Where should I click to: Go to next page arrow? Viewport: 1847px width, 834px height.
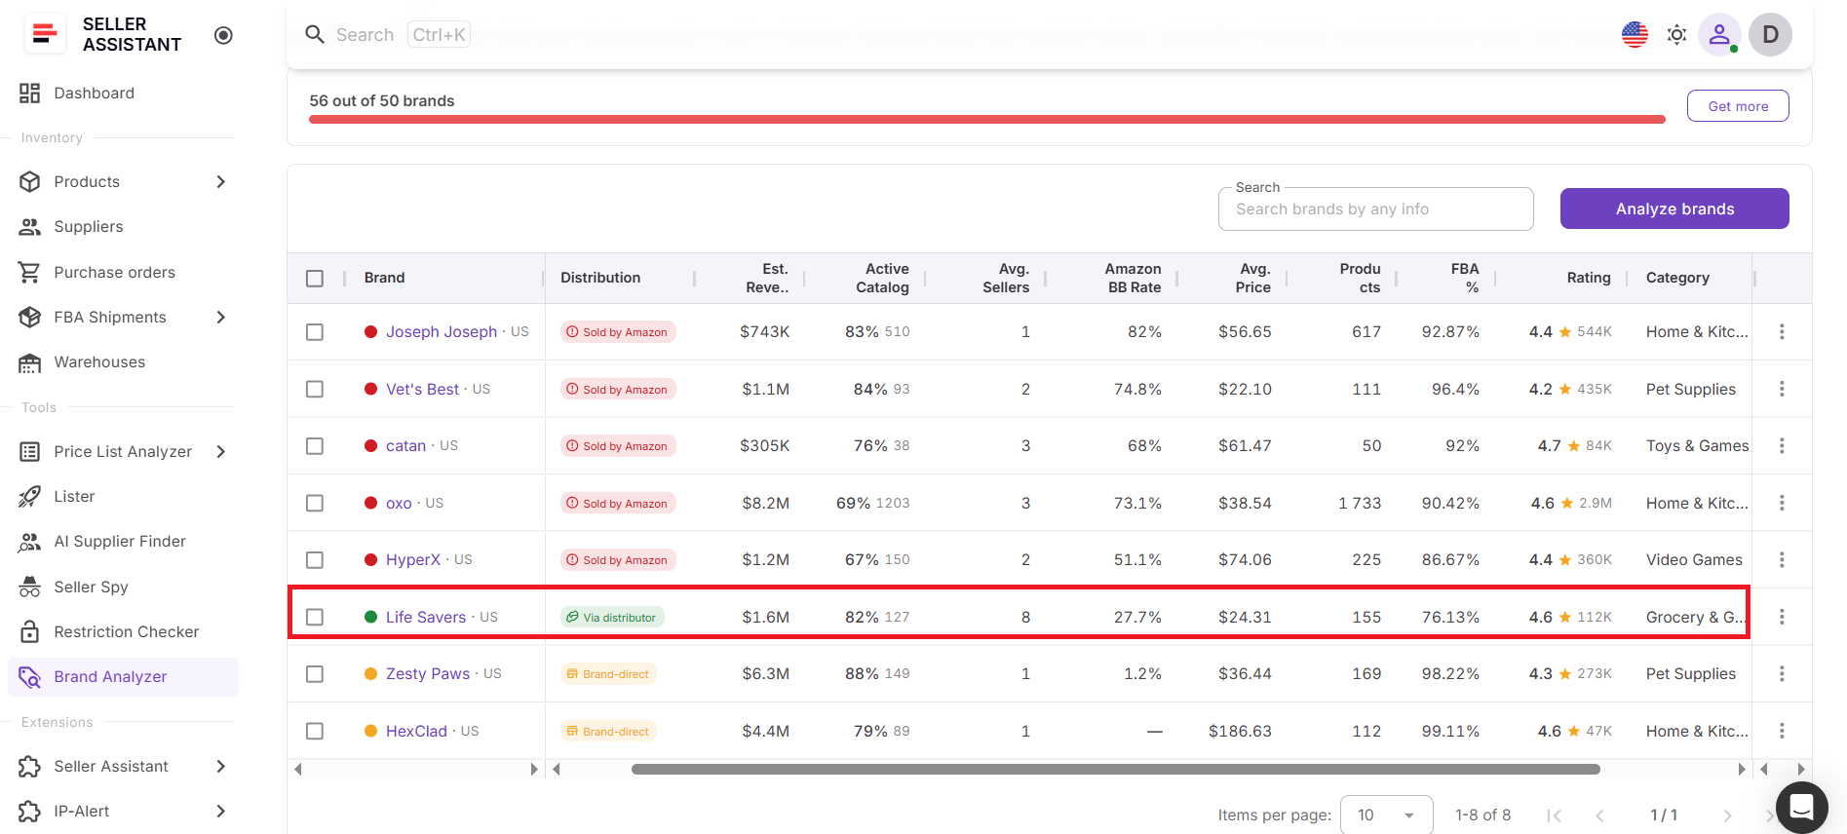[x=1727, y=816]
